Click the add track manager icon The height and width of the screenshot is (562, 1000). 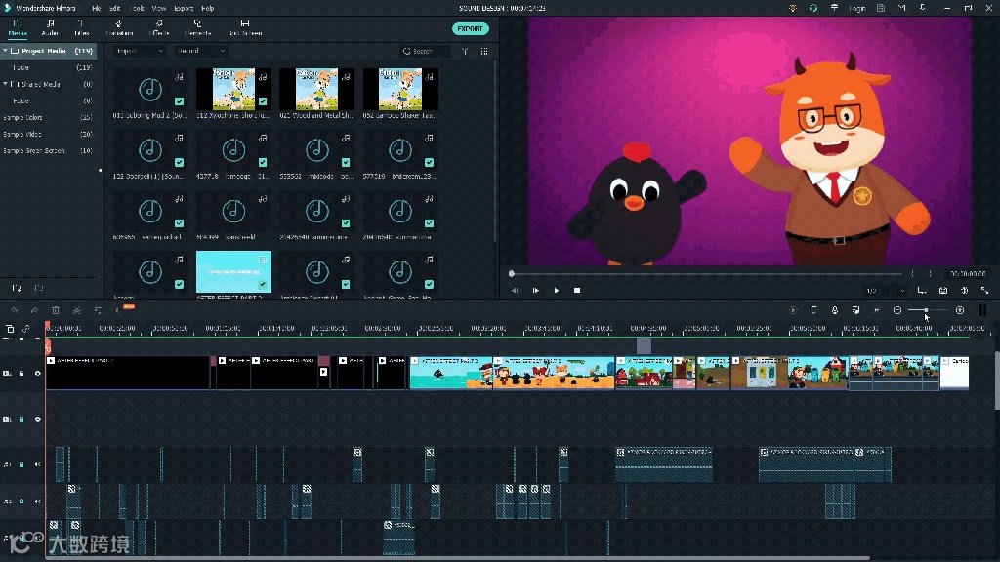pyautogui.click(x=10, y=329)
